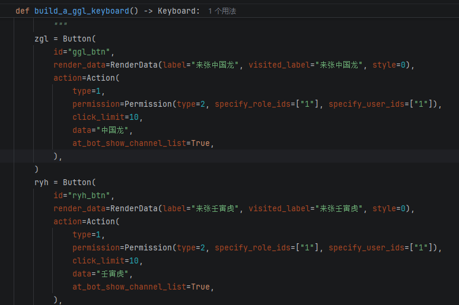
Task: Click style=0 on the 来张壬寅虎 line
Action: pyautogui.click(x=389, y=209)
